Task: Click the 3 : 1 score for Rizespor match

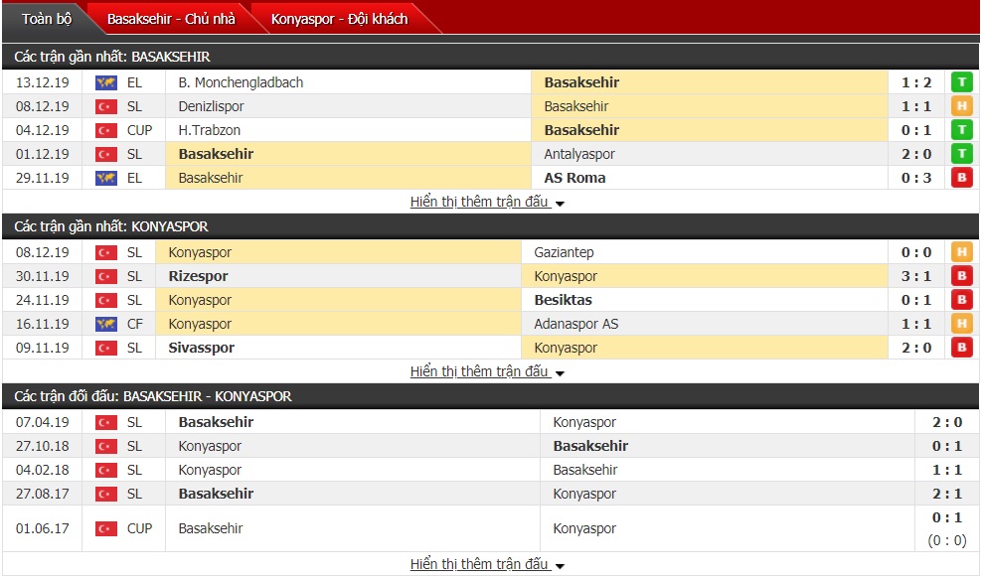Action: click(916, 276)
